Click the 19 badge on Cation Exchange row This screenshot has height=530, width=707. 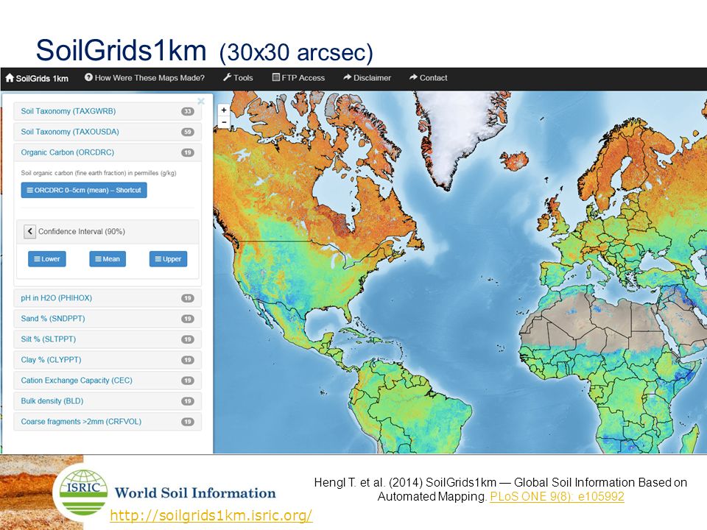[x=188, y=381]
